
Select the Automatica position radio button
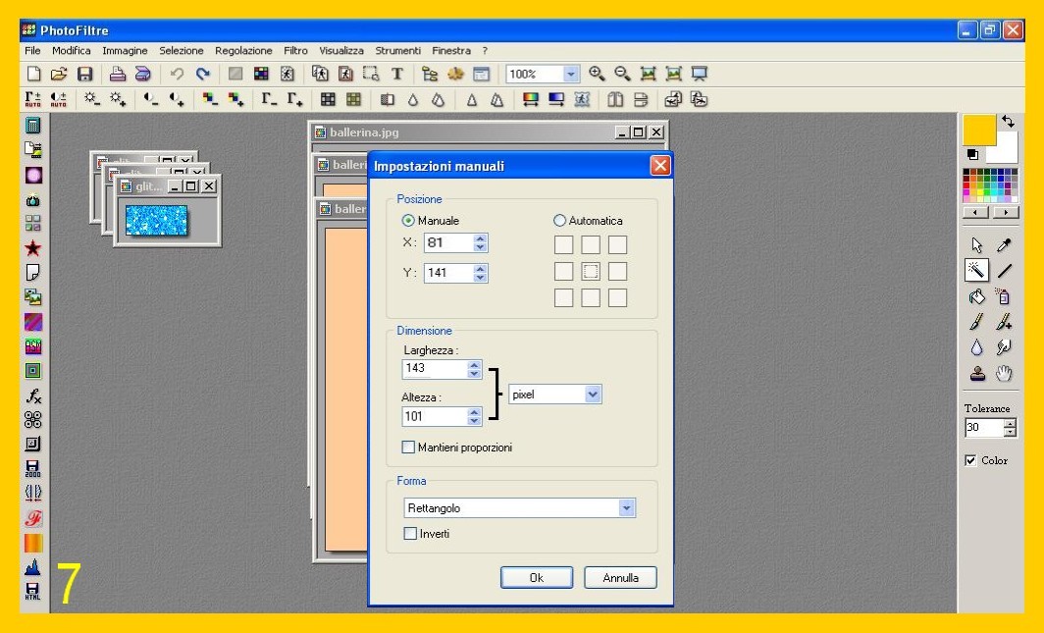click(560, 221)
